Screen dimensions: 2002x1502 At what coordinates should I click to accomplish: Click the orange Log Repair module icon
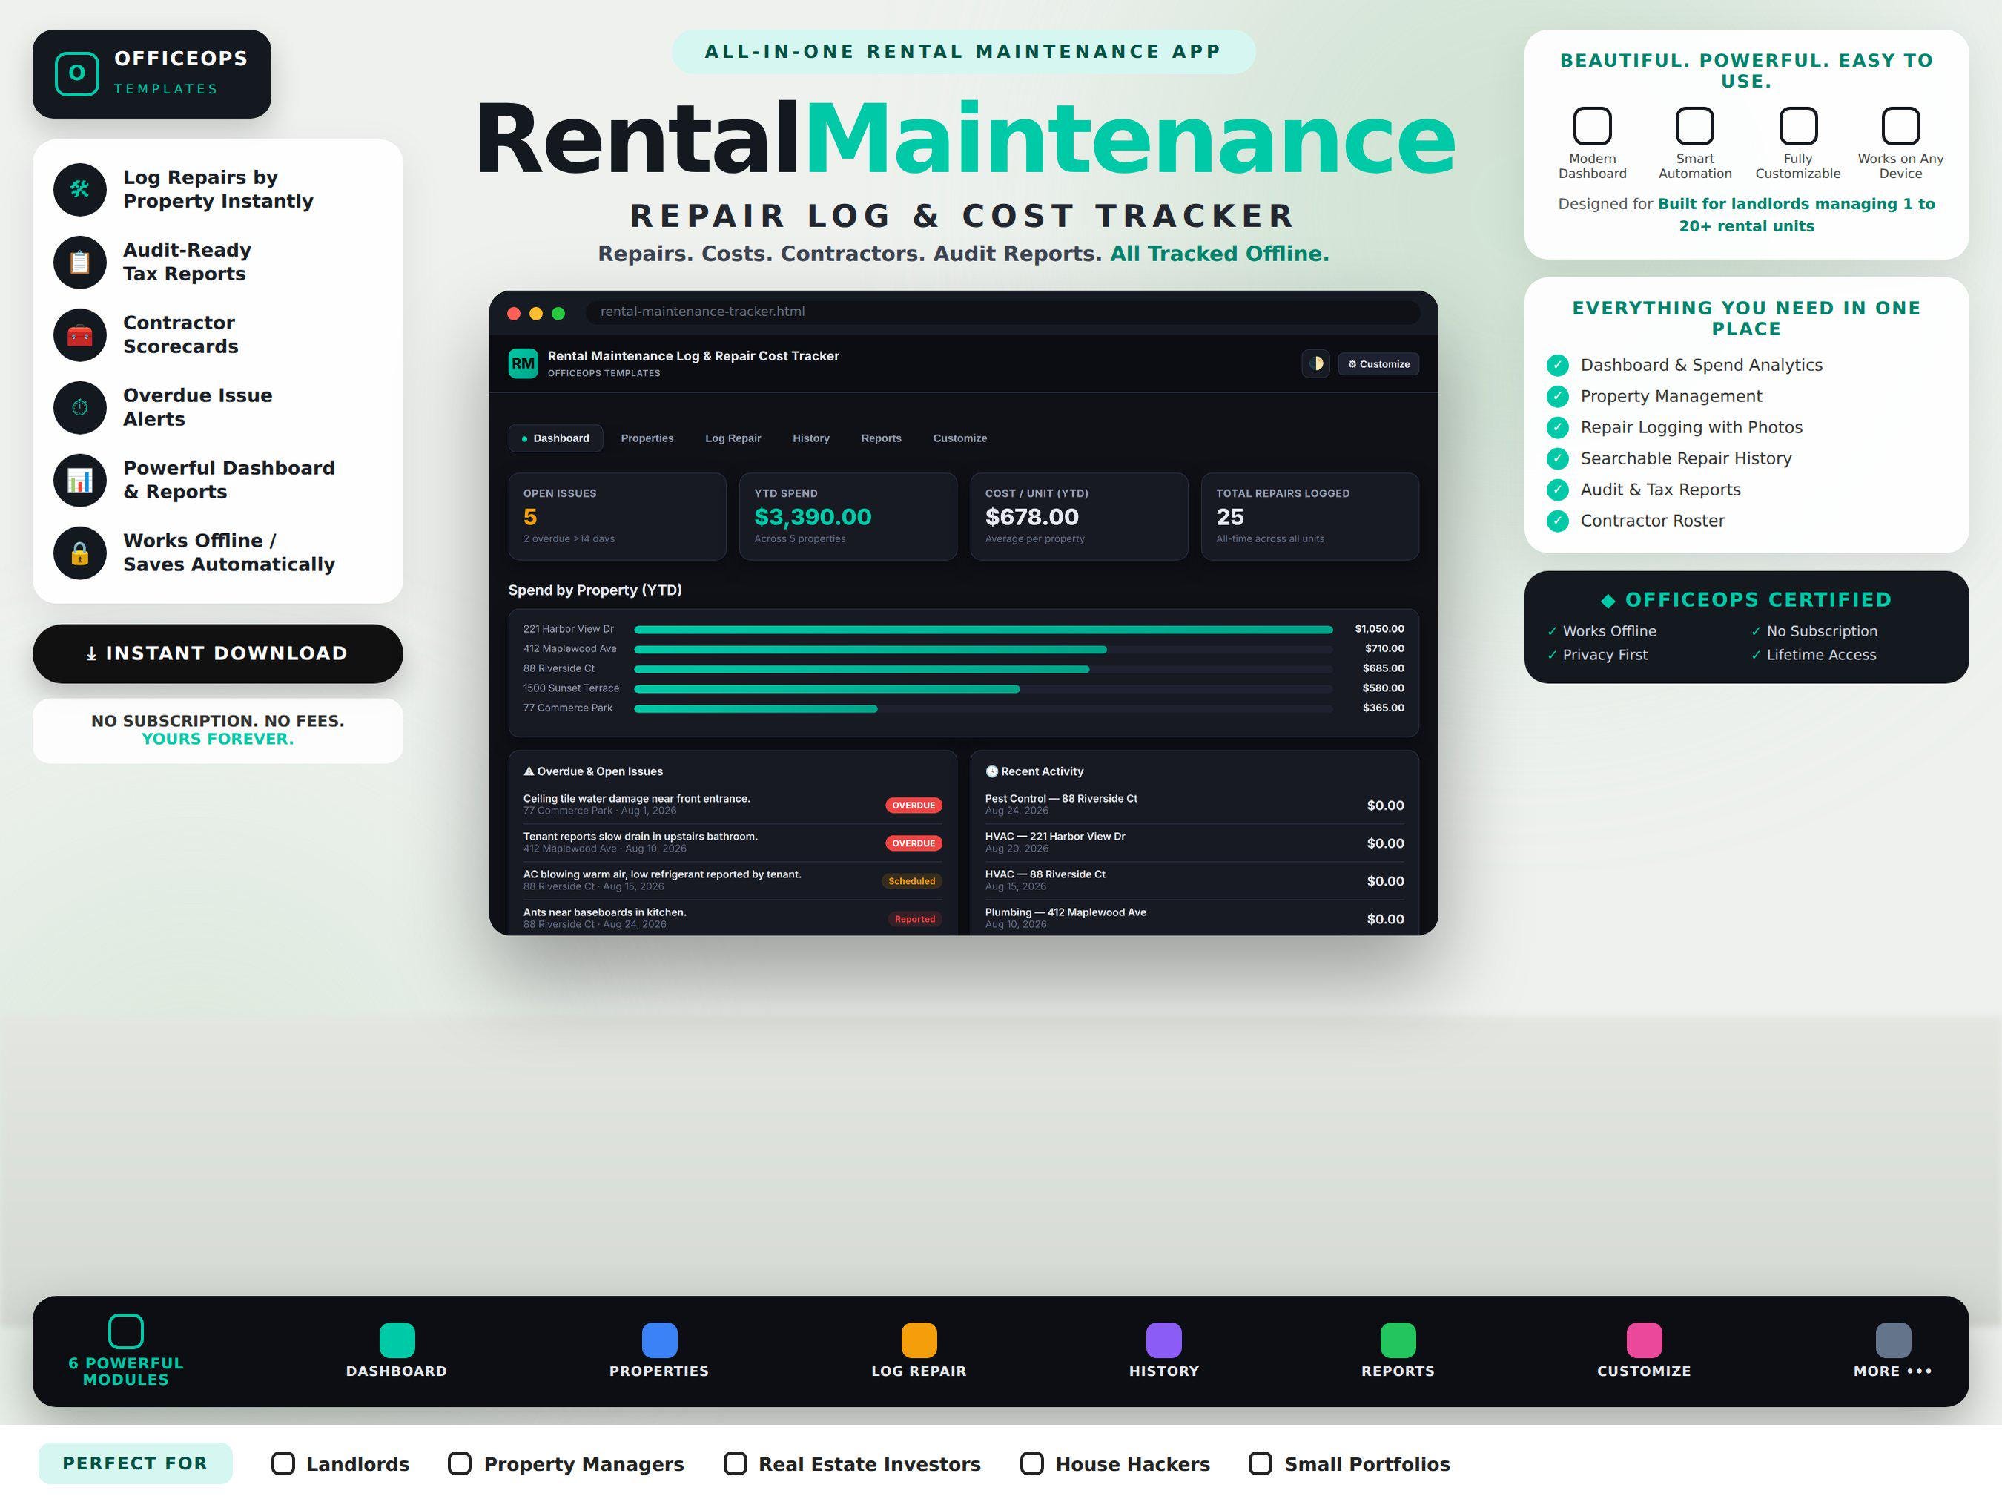[919, 1340]
